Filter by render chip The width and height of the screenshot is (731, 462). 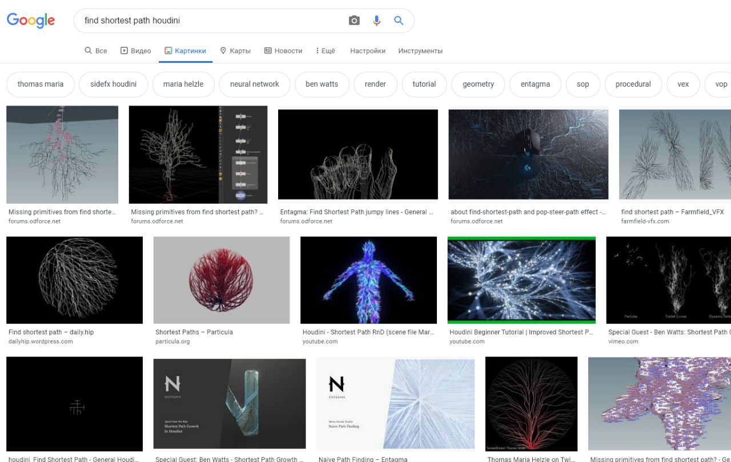(375, 84)
